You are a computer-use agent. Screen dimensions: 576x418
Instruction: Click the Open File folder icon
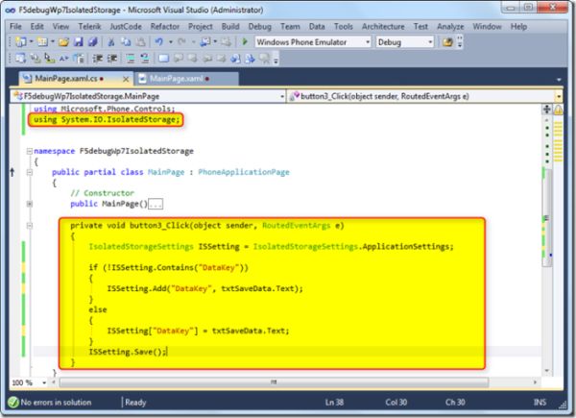63,43
